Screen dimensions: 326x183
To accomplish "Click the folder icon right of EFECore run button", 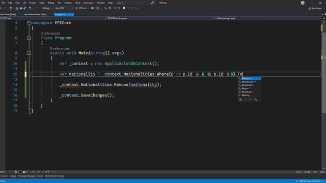I will coord(93,8).
